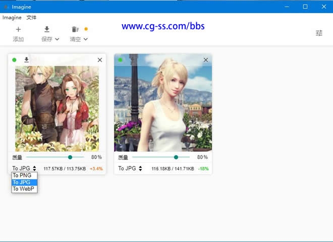Image resolution: width=333 pixels, height=242 pixels.
Task: Expand the save options chevron
Action: coord(57,39)
